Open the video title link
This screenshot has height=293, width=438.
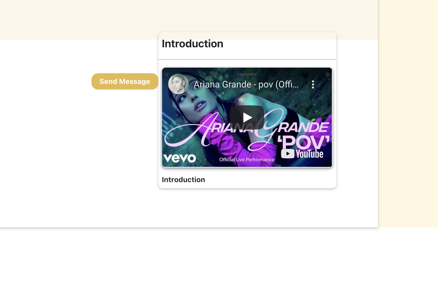coord(246,84)
